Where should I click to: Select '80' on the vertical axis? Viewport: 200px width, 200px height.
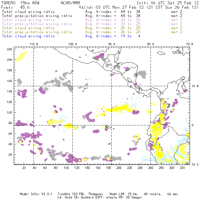[10, 123]
